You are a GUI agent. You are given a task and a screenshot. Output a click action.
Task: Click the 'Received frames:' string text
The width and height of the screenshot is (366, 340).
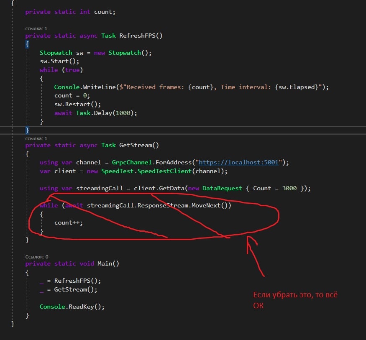tap(155, 87)
